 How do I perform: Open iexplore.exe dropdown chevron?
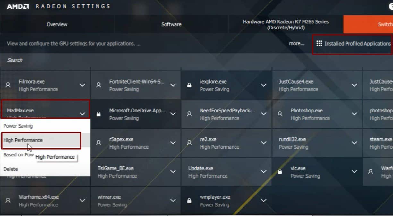click(x=264, y=85)
